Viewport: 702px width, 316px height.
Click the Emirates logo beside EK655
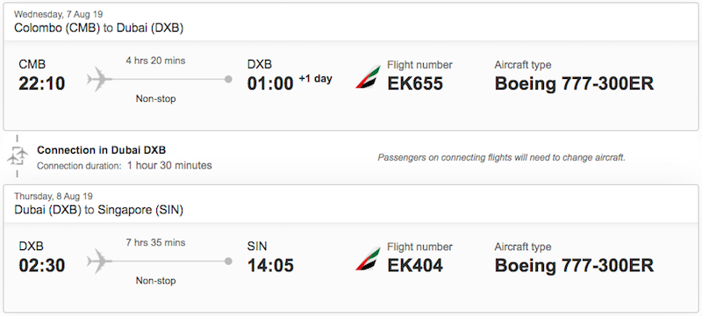pyautogui.click(x=368, y=77)
